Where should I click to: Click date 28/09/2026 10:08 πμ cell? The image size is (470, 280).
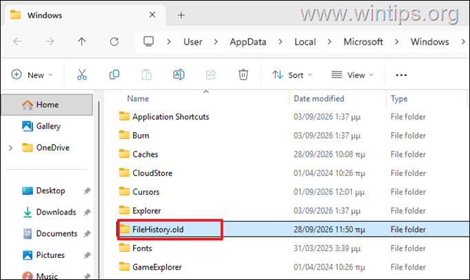[x=329, y=154]
